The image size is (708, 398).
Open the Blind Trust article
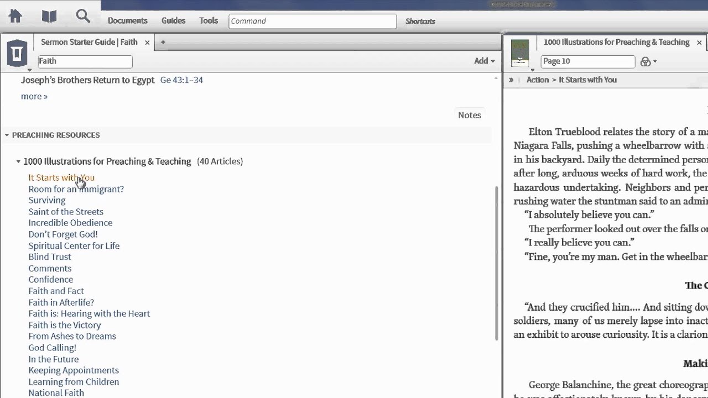[50, 257]
